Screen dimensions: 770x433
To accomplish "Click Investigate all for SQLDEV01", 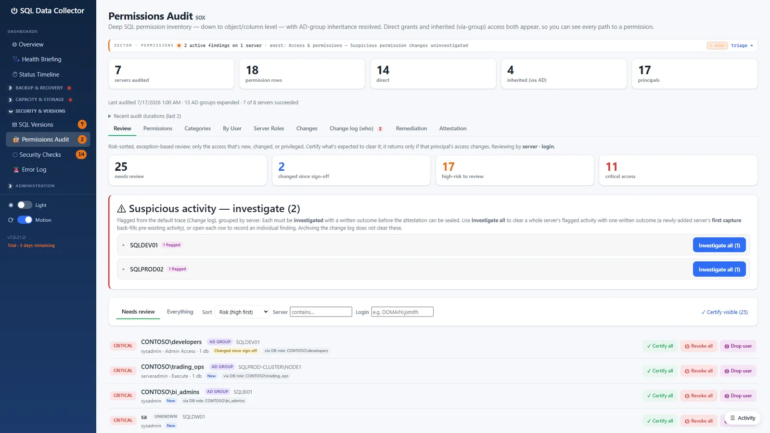I will (719, 245).
